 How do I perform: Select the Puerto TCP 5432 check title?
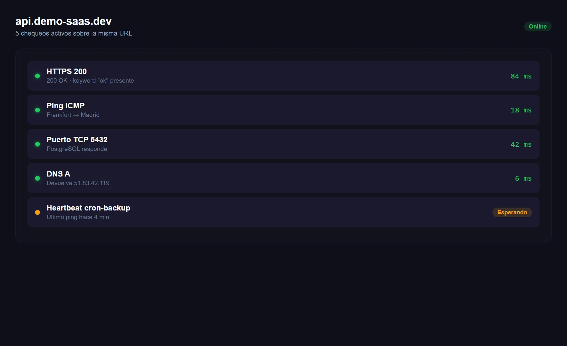77,140
